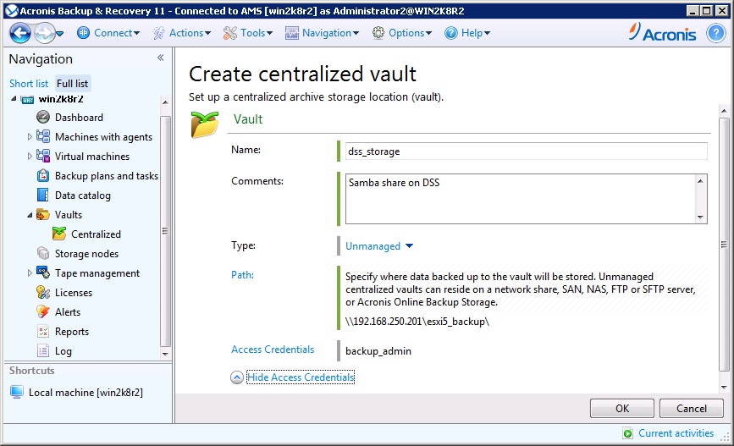Select Backup plans and tasks entry

click(107, 176)
